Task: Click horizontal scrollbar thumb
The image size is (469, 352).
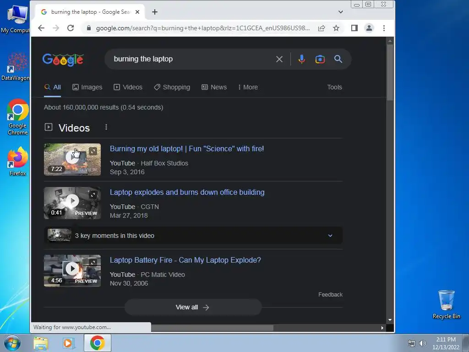Action: [212, 328]
